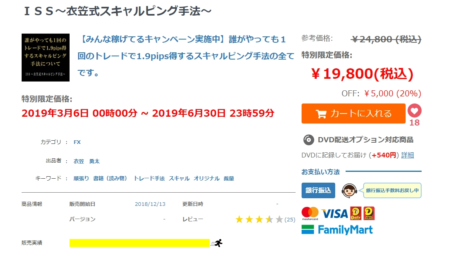
Task: Open the 詳細 link for DVD option
Action: click(x=408, y=155)
